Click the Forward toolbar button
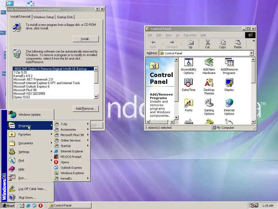This screenshot has width=278, height=209. pyautogui.click(x=172, y=44)
